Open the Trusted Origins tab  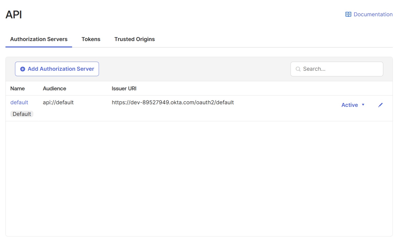click(134, 39)
